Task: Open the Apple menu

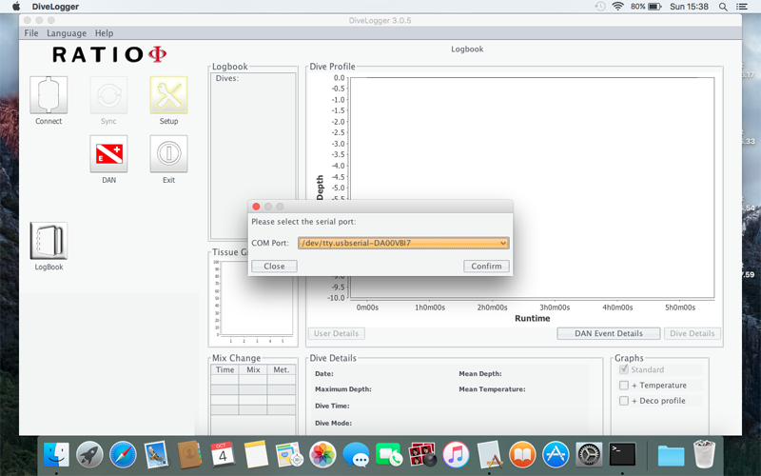Action: (x=16, y=7)
